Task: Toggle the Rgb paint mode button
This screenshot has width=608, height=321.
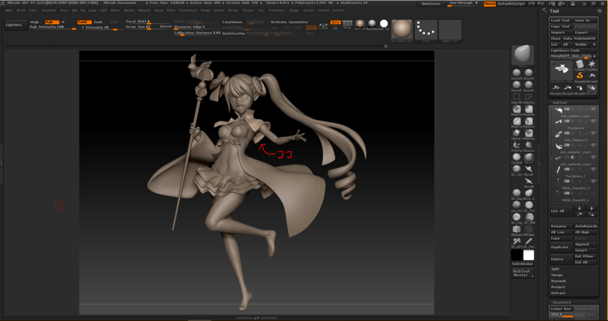Action: [x=52, y=22]
